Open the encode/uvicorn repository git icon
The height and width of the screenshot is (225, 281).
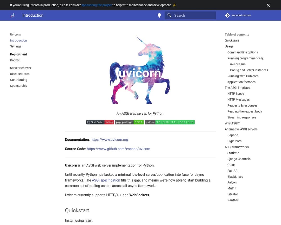[227, 15]
